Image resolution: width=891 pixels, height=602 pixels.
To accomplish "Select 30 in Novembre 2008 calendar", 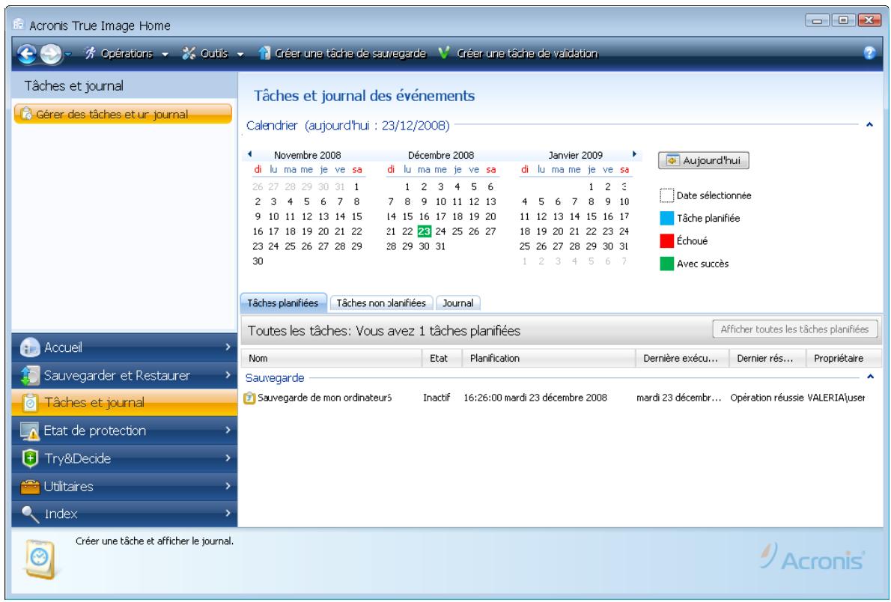I will (258, 261).
